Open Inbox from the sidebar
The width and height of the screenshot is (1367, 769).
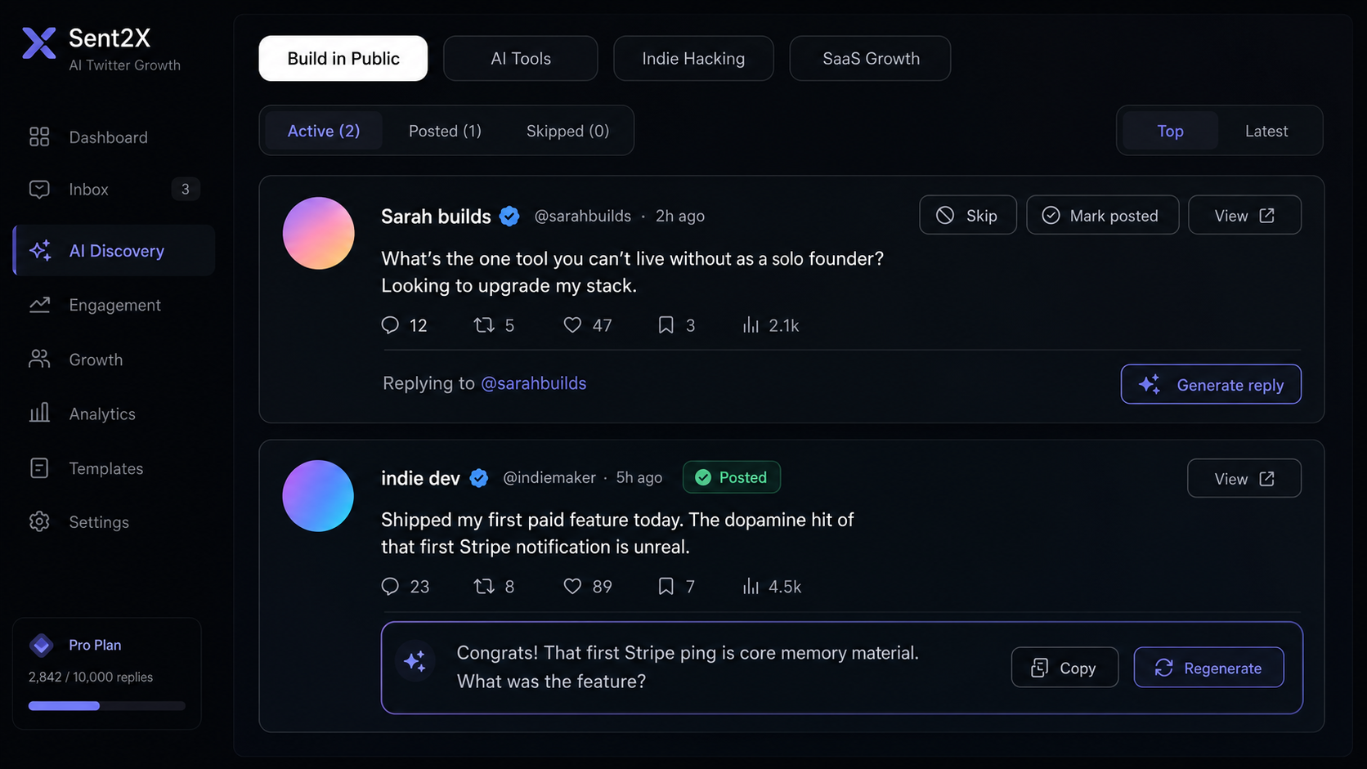coord(114,190)
